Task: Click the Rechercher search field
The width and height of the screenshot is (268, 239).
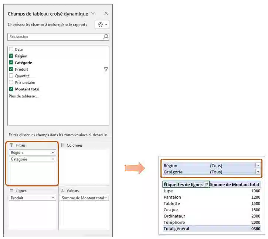Action: click(55, 37)
